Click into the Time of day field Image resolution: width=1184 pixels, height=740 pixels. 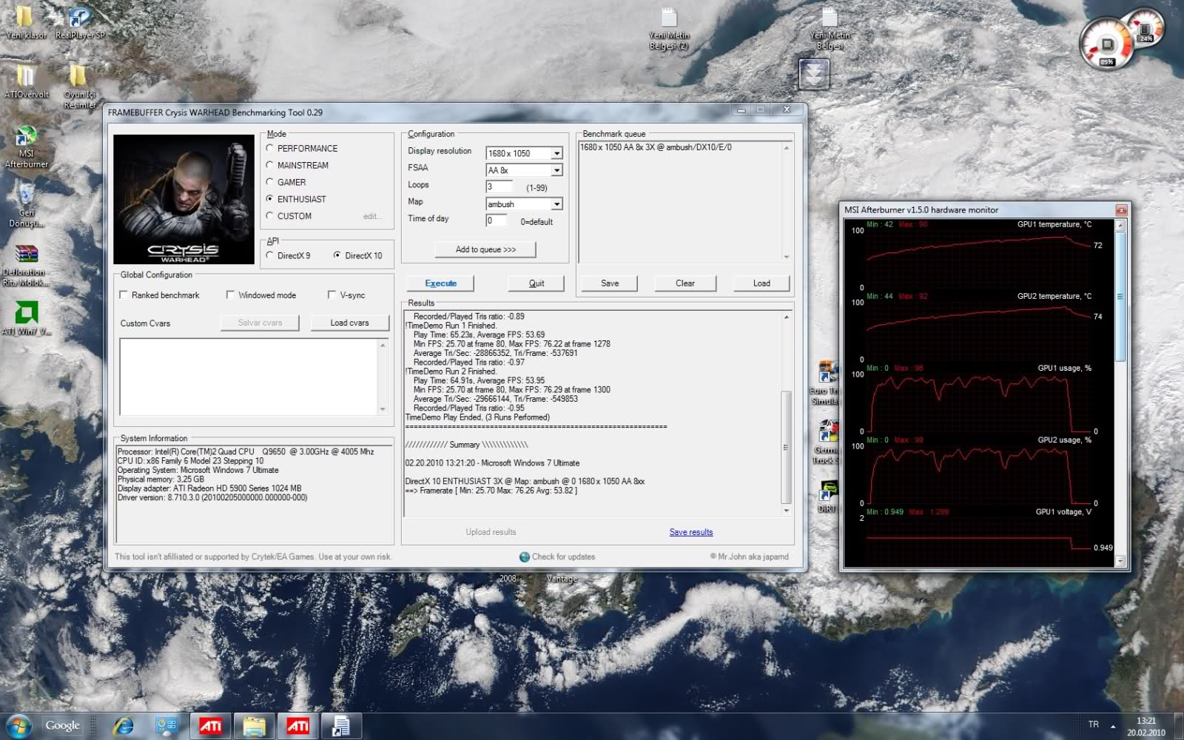coord(497,221)
